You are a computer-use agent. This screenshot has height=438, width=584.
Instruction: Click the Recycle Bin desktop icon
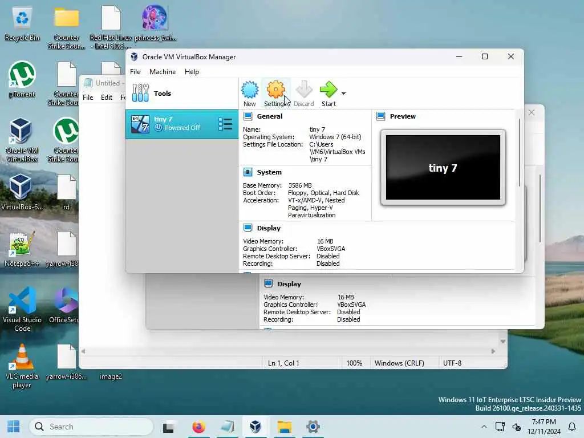(x=22, y=24)
